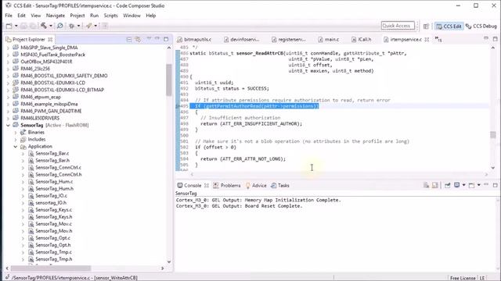This screenshot has height=281, width=501.
Task: Open the Window menu
Action: pos(132,16)
